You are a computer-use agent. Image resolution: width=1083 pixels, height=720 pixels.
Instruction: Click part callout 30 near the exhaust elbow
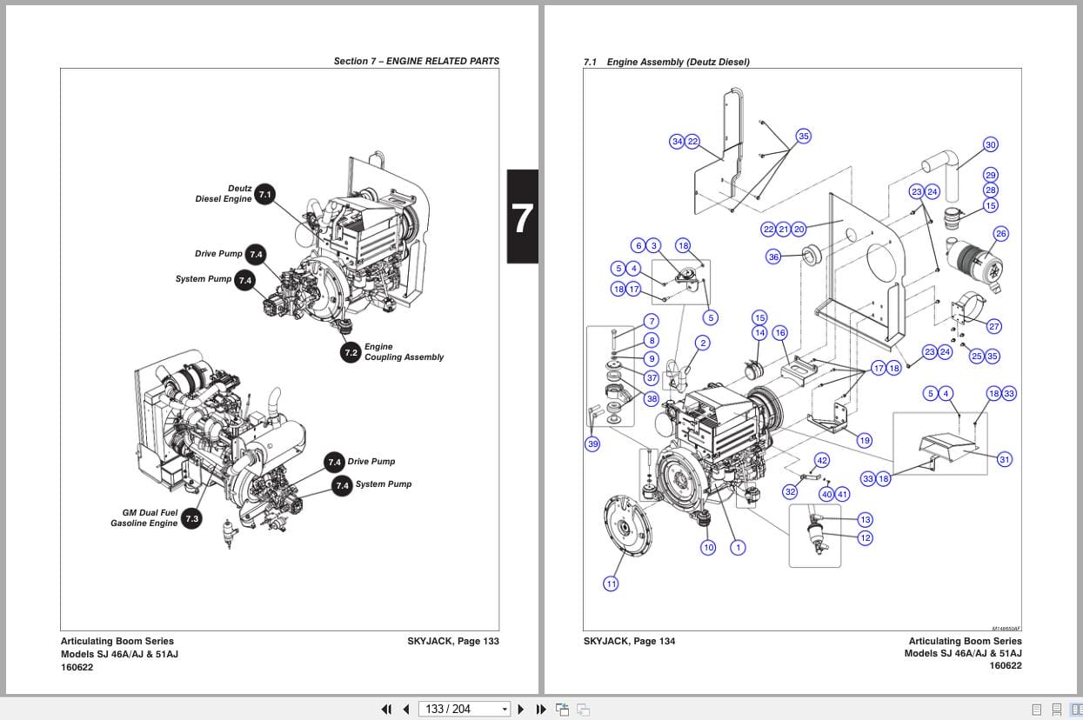click(990, 144)
